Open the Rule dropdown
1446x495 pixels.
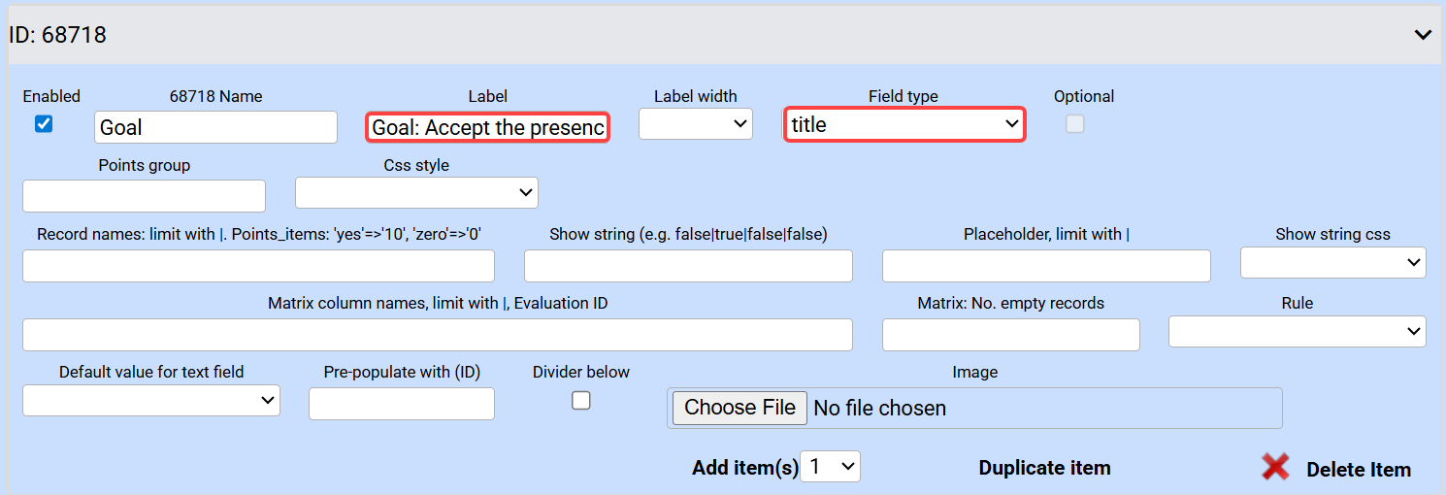(1297, 331)
